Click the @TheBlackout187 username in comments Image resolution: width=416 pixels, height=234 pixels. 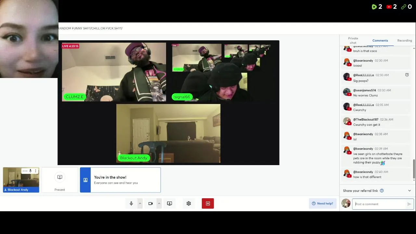(x=366, y=120)
